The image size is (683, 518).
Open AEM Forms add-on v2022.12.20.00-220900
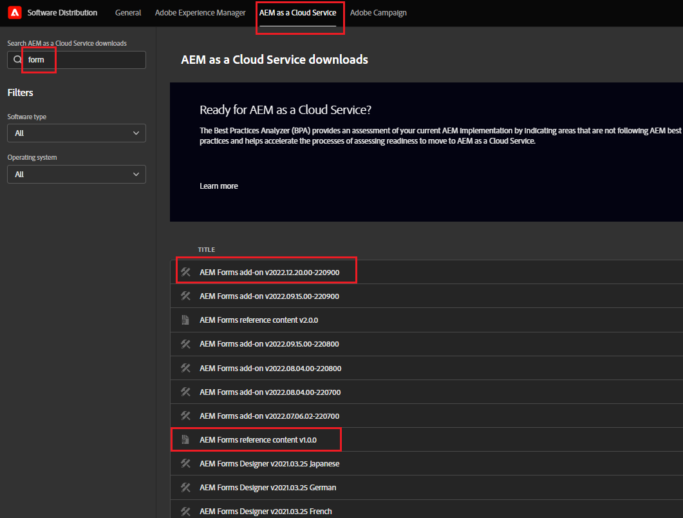[x=269, y=272]
